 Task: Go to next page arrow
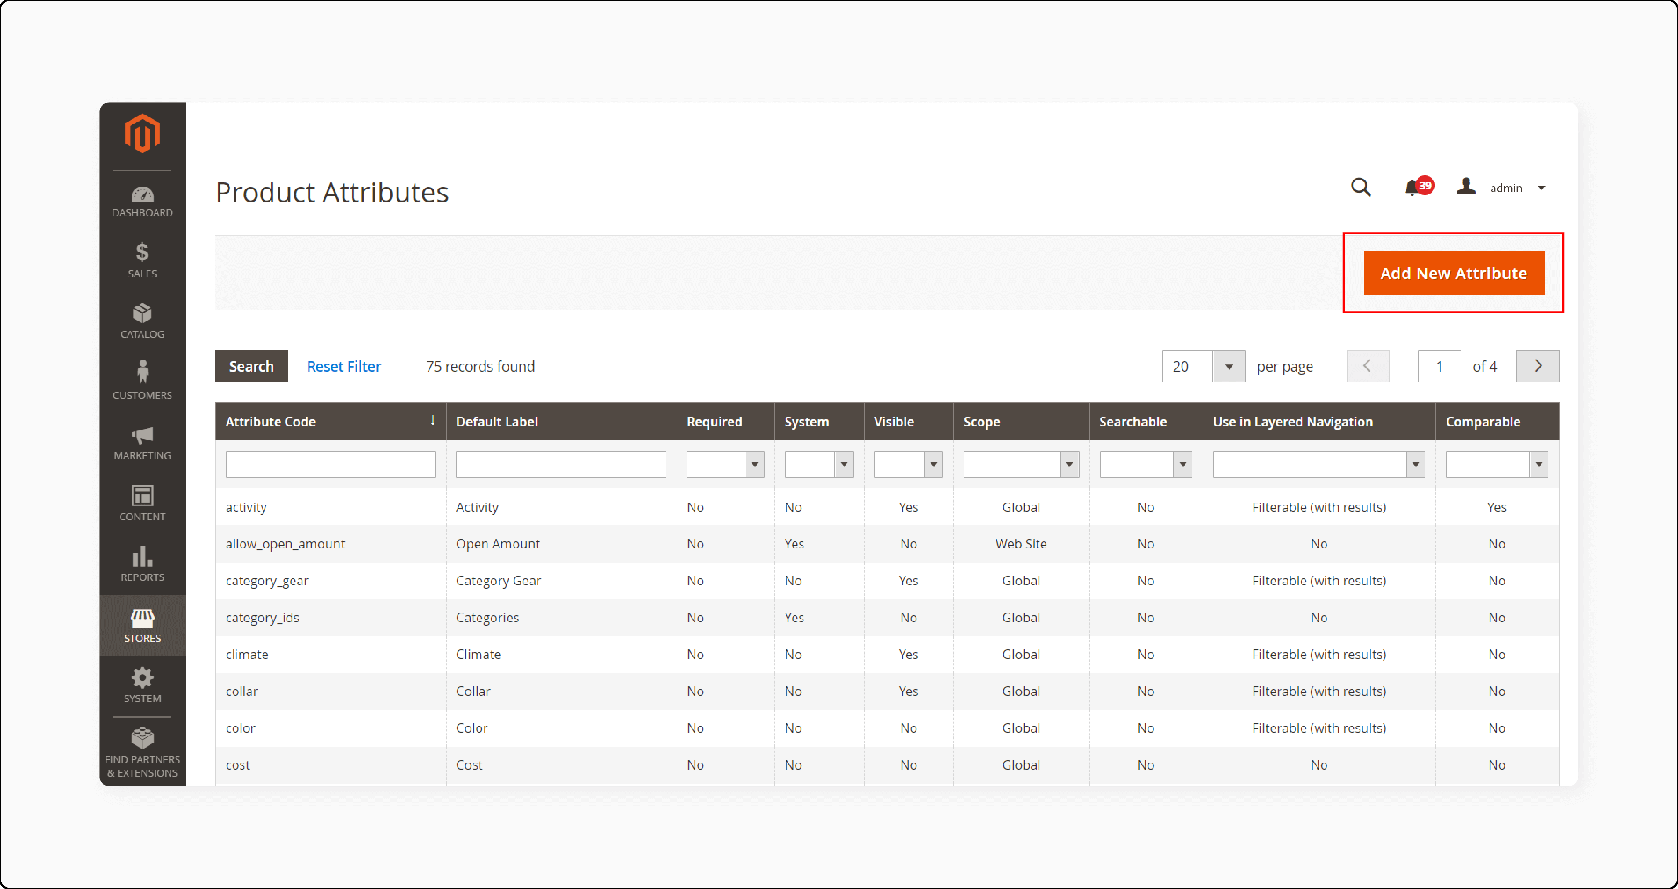1537,366
